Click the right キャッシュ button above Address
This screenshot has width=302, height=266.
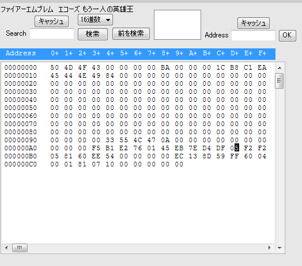[x=253, y=23]
